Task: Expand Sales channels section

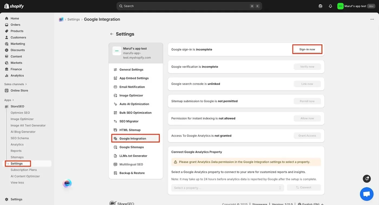Action: coord(15,84)
